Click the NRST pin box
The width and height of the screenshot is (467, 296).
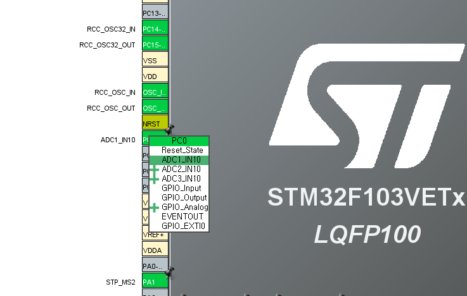pyautogui.click(x=155, y=124)
